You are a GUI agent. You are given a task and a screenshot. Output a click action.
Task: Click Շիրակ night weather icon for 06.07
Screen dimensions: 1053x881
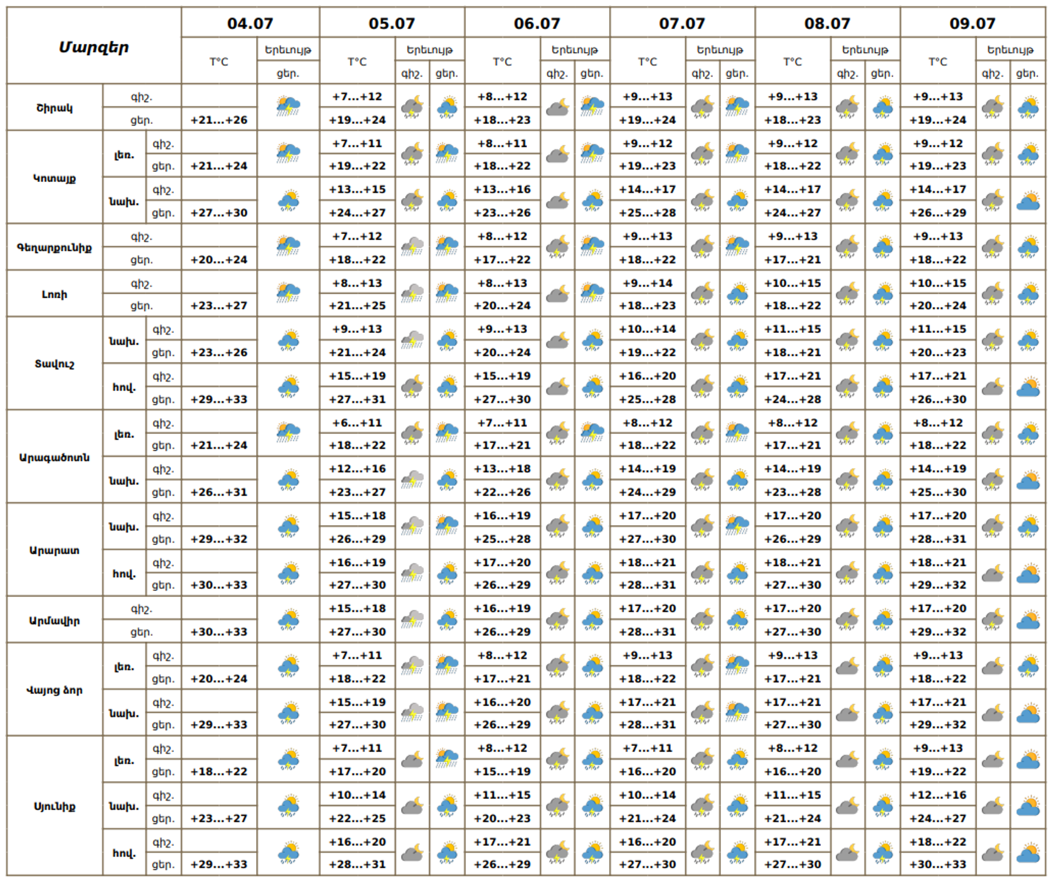pos(557,107)
